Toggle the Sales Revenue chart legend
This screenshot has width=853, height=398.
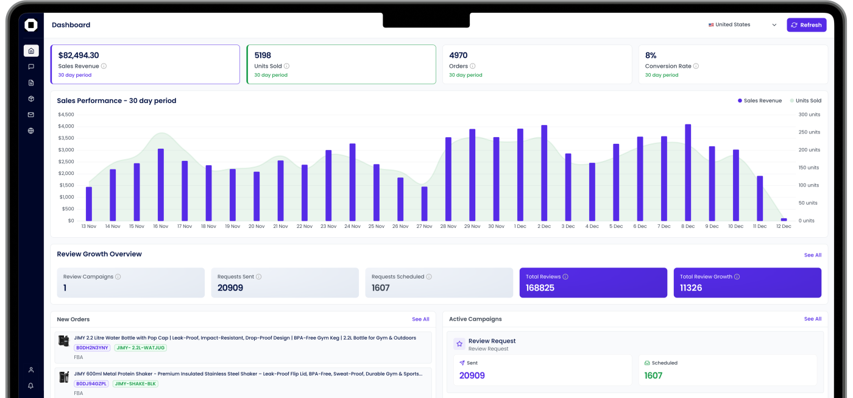(759, 101)
